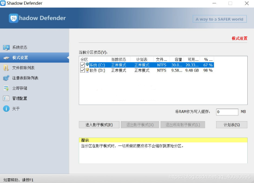Open 计划表(S) schedule button
Viewport: 254px width, 183px height.
click(x=232, y=125)
